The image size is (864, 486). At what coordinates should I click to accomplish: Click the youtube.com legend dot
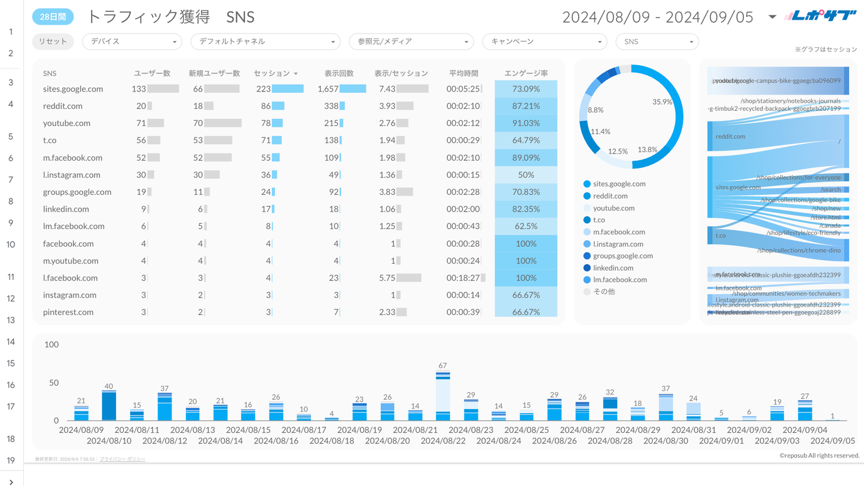click(x=587, y=208)
